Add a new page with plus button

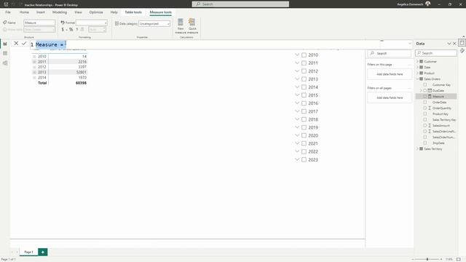click(x=43, y=252)
